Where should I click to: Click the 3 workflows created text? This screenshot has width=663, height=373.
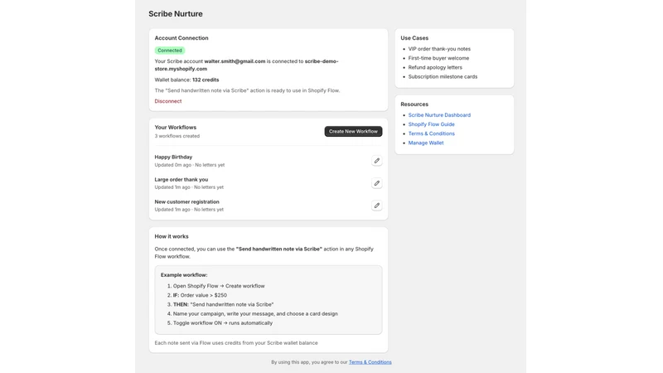[x=177, y=136]
